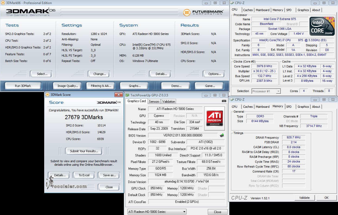Click the Image Quality... button
This screenshot has width=338, height=215.
tap(68, 86)
